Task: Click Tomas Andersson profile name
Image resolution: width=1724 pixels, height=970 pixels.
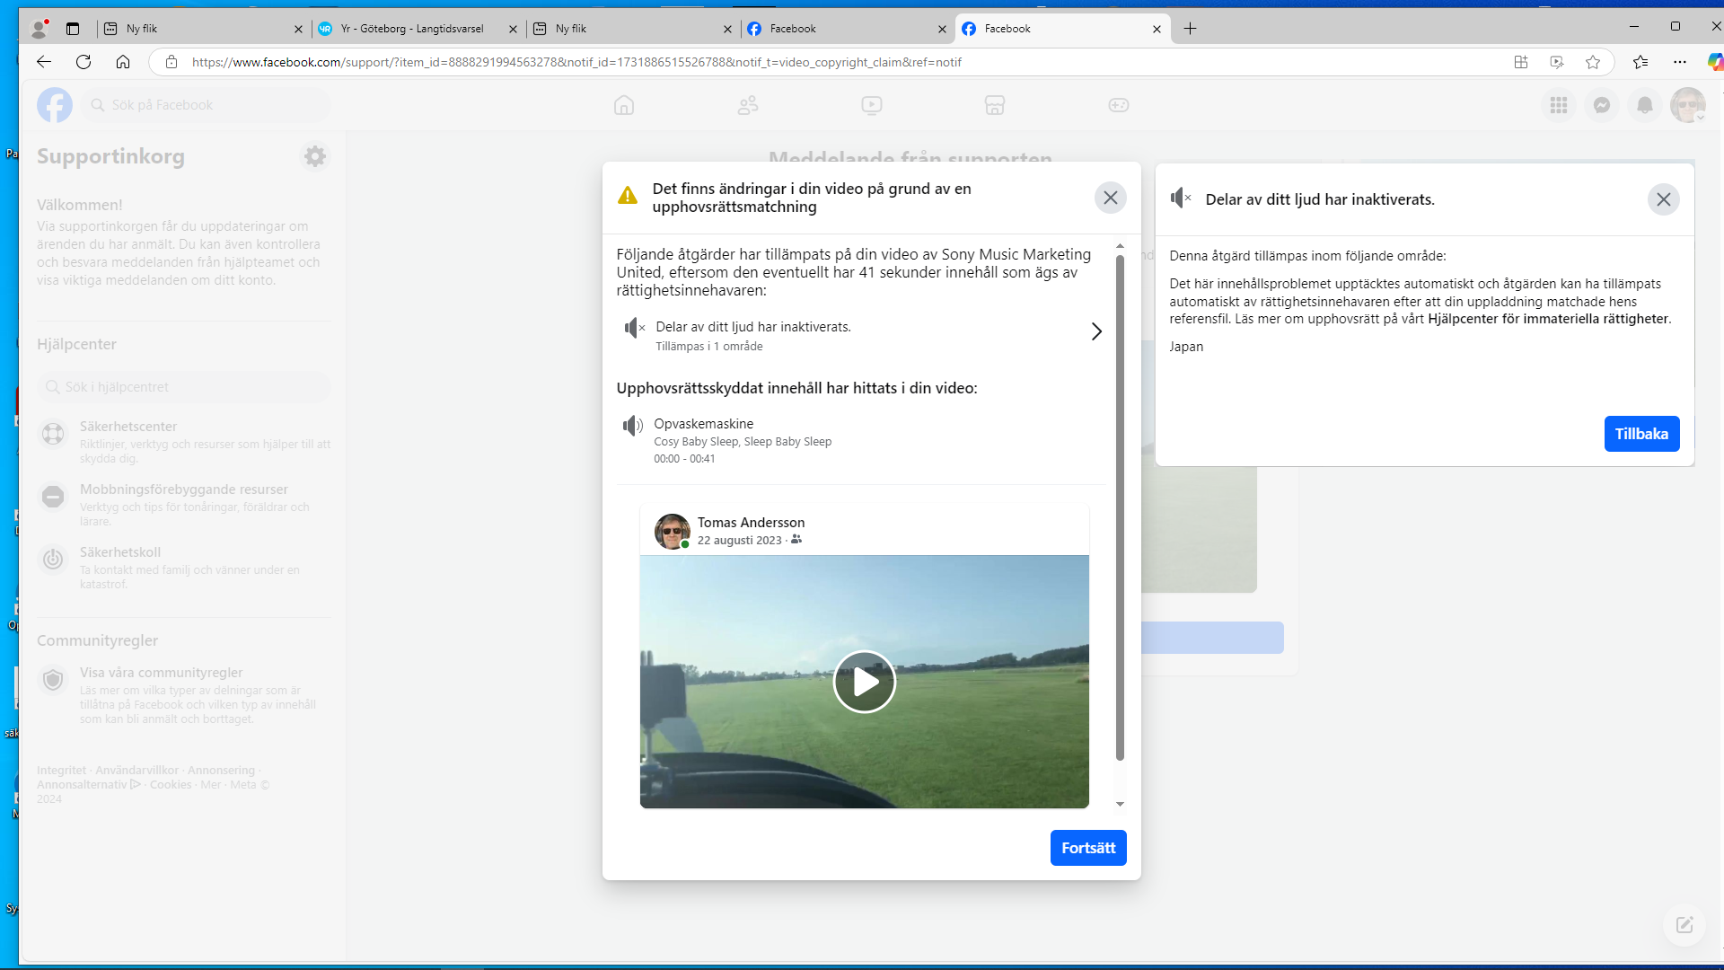Action: point(751,523)
